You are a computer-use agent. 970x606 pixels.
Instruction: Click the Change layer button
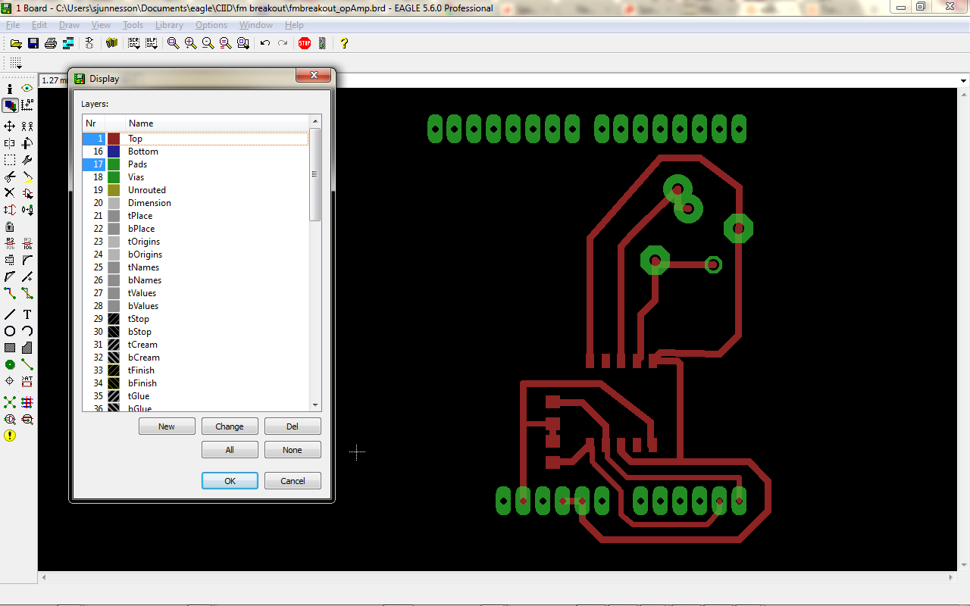230,426
